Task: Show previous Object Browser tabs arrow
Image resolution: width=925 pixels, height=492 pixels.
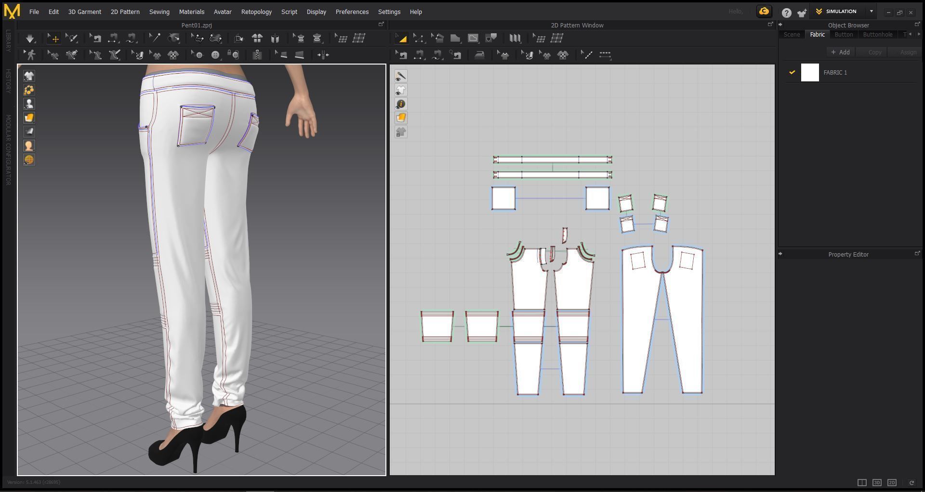Action: click(x=910, y=34)
